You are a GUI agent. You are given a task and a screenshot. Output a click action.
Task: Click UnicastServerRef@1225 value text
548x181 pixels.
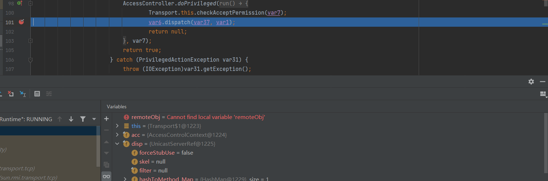click(182, 144)
